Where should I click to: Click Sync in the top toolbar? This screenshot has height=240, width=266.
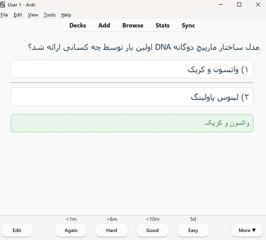188,26
